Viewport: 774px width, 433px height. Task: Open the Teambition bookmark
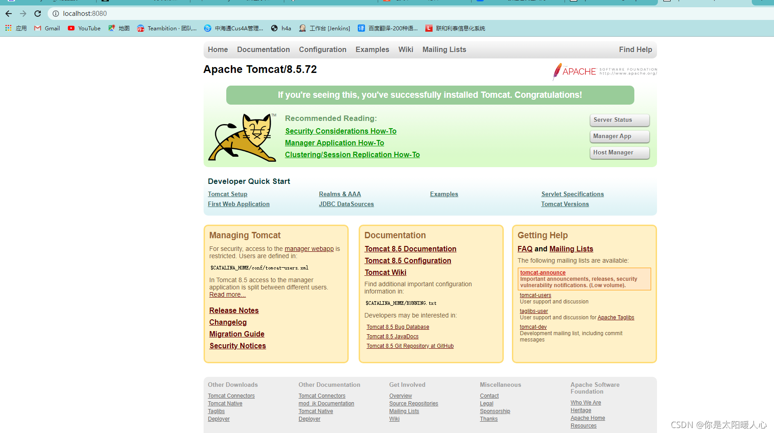click(167, 28)
